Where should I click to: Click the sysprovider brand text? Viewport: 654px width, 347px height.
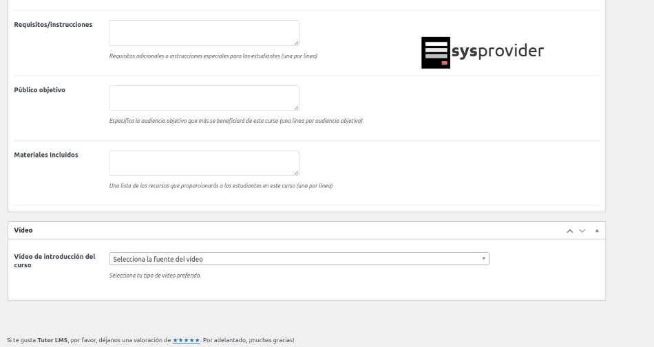click(x=498, y=51)
